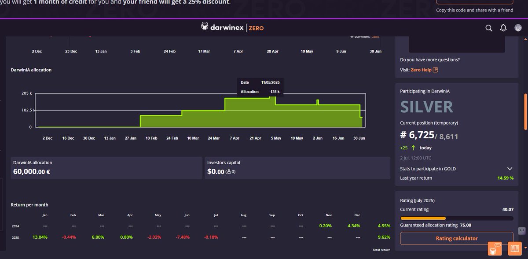Click the 13.04% January 2025 return
Image resolution: width=528 pixels, height=259 pixels.
click(x=40, y=237)
